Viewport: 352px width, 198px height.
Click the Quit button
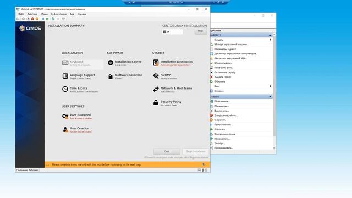point(167,151)
